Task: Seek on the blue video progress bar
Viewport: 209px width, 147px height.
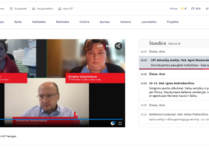Action: 61,119
